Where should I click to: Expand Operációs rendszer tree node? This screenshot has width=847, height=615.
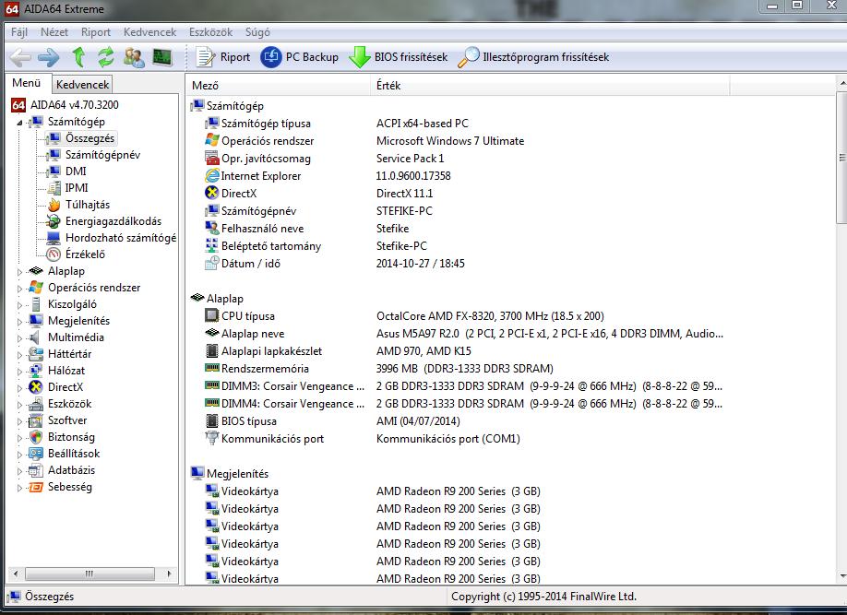19,289
